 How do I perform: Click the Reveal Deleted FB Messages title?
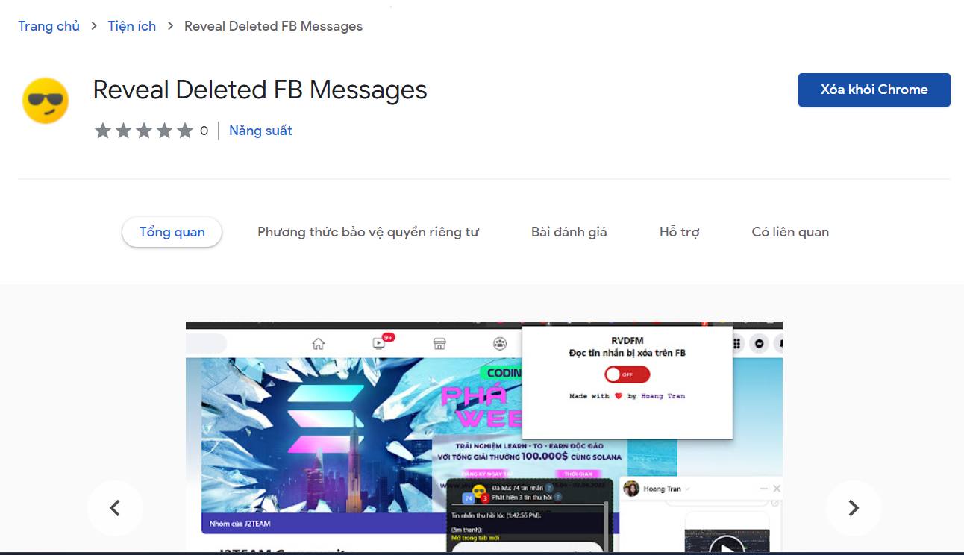coord(260,90)
